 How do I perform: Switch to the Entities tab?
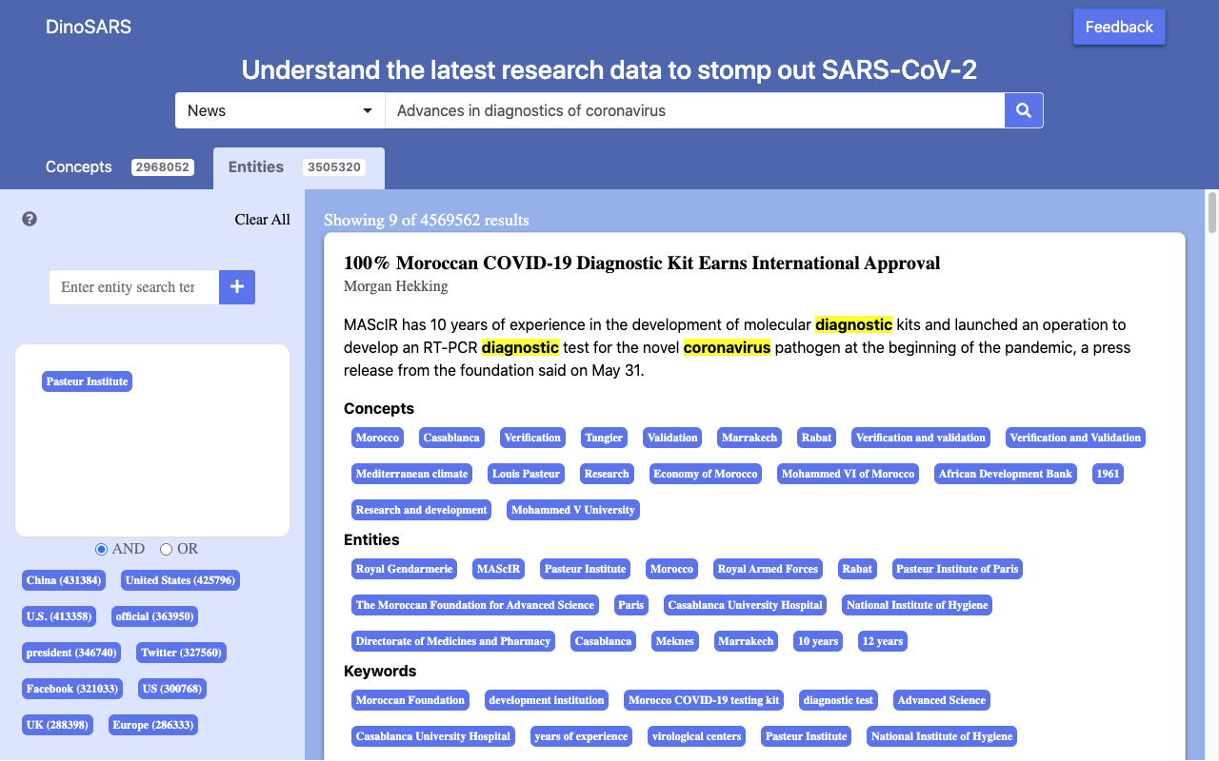click(299, 167)
